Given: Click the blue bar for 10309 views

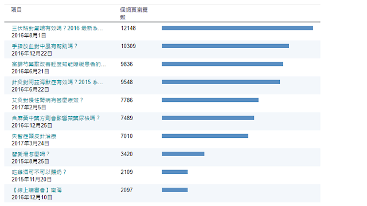Looking at the screenshot, I should (225, 46).
